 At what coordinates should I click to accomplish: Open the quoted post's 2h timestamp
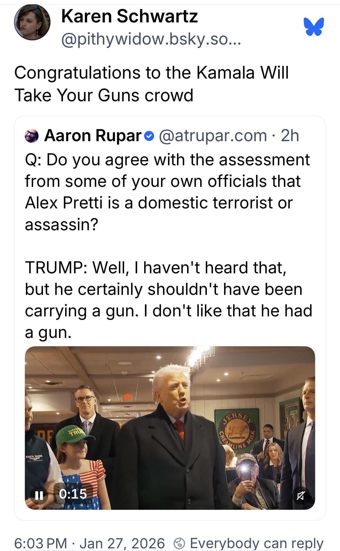[290, 136]
